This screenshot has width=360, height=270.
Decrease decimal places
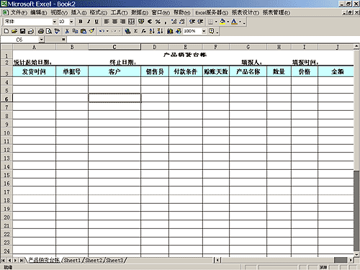click(182, 22)
